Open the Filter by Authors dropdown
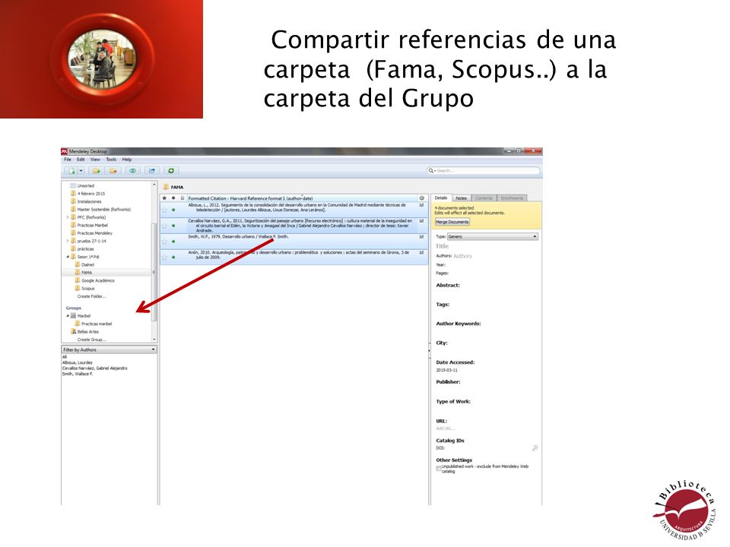Viewport: 730px width, 547px height. (109, 349)
